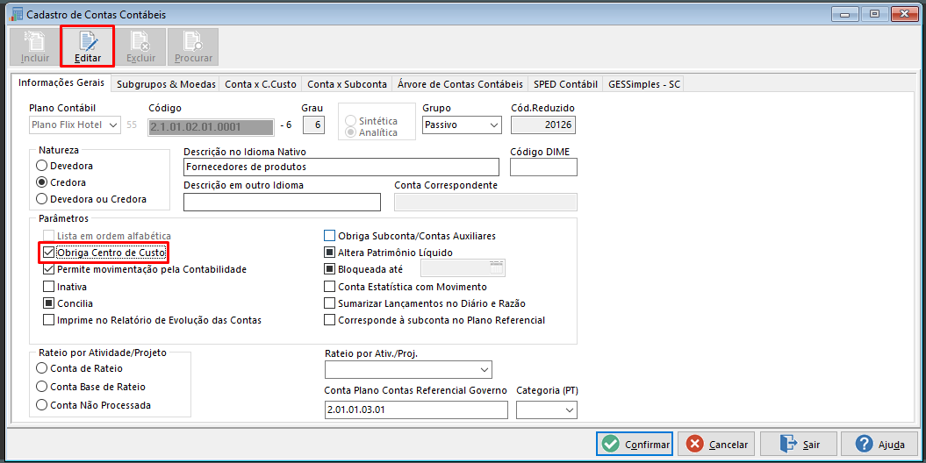Viewport: 926px width, 463px height.
Task: Open the Grupo dropdown showing Passivo
Action: [462, 125]
